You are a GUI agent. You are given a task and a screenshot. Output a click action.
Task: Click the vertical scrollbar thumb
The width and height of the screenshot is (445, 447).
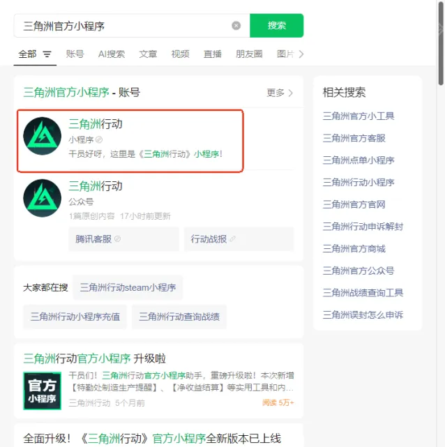(x=441, y=43)
